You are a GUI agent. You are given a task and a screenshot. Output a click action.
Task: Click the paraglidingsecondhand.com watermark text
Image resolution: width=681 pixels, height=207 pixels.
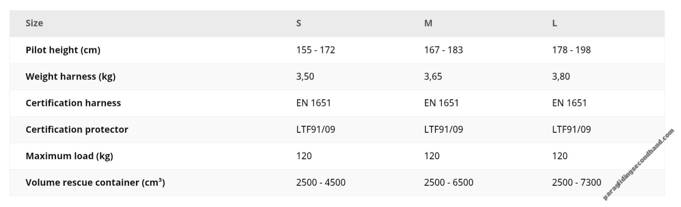click(x=639, y=164)
